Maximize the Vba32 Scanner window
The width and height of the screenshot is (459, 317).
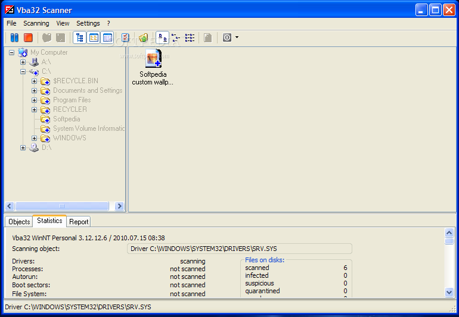pyautogui.click(x=435, y=10)
